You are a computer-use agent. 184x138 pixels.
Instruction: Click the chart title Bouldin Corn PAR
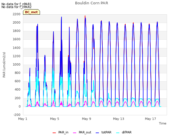pyautogui.click(x=91, y=3)
